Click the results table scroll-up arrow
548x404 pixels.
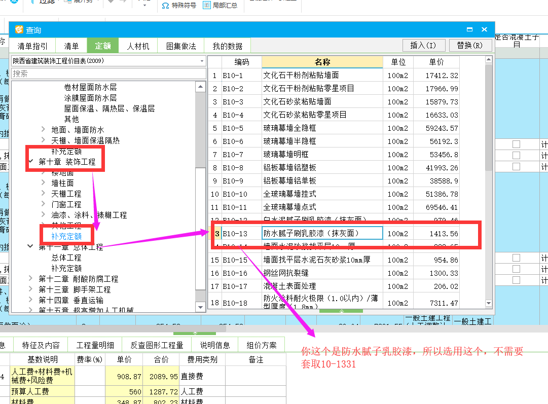pyautogui.click(x=489, y=60)
